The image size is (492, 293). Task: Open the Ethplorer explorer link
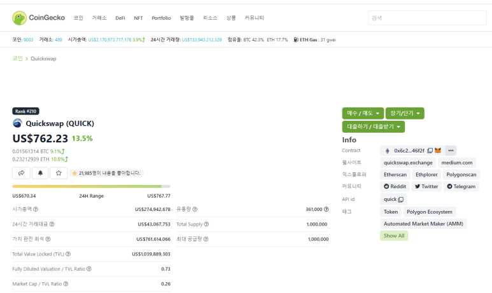click(x=426, y=175)
